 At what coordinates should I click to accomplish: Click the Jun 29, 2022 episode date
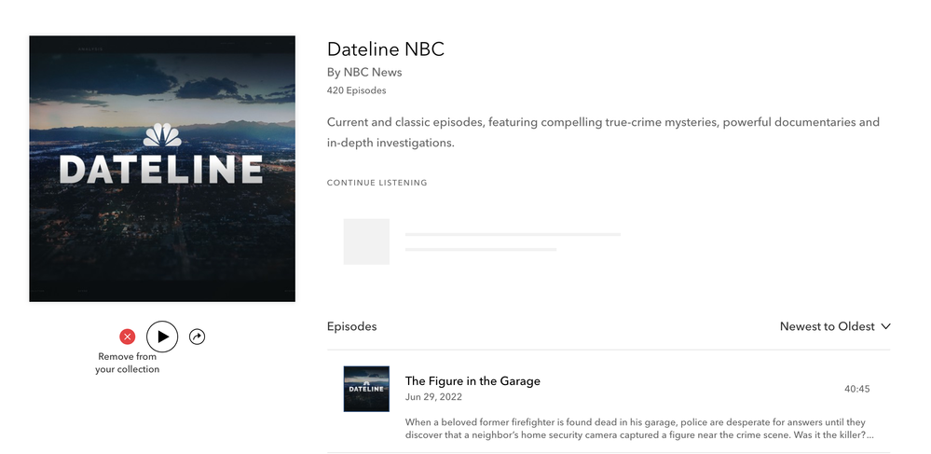point(433,397)
